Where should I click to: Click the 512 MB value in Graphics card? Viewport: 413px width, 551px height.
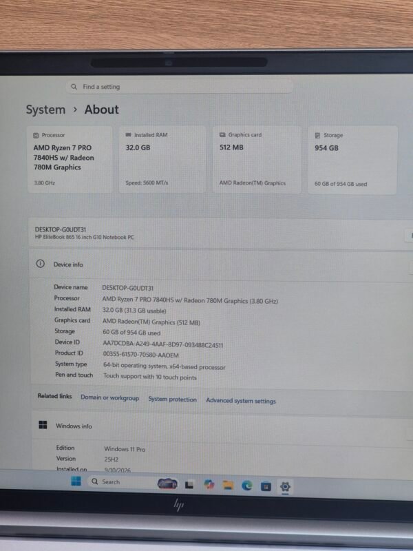point(231,147)
